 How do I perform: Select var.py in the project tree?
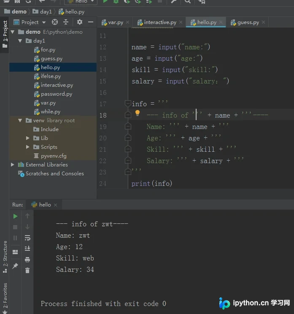tap(48, 103)
